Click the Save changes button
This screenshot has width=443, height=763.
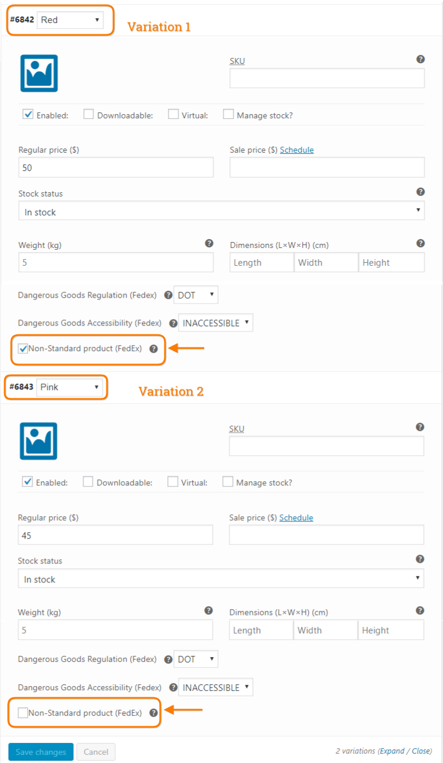(x=41, y=752)
